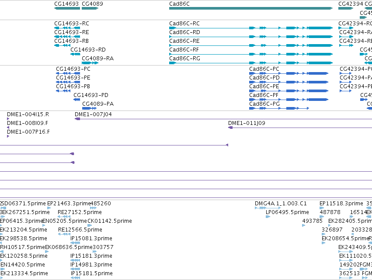Select the 203328 feature label
The image size is (372, 280).
click(362, 230)
